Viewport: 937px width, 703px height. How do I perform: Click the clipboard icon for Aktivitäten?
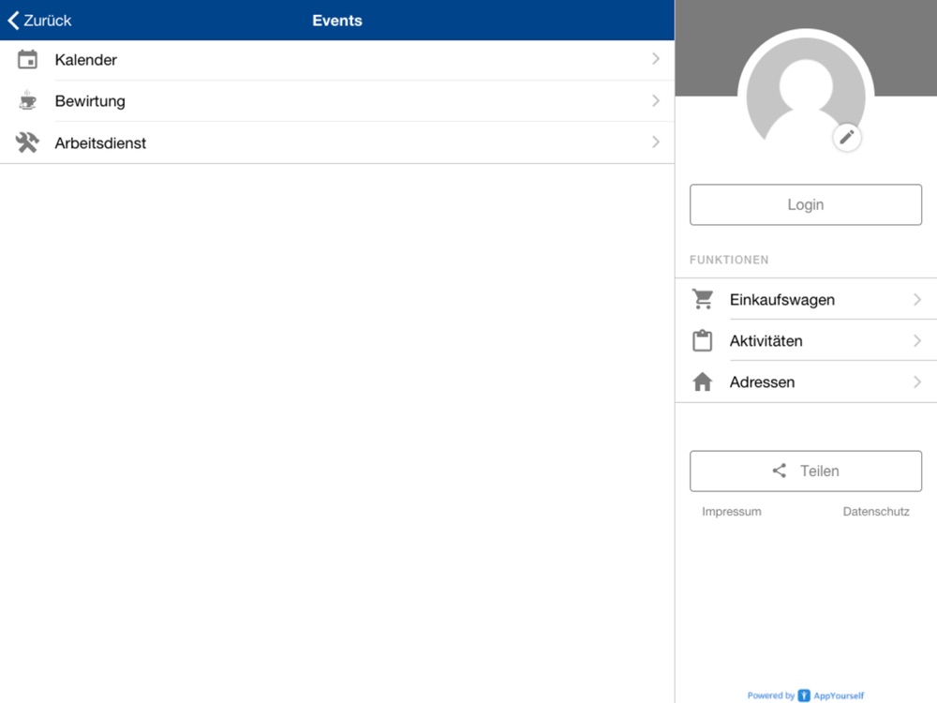[703, 341]
